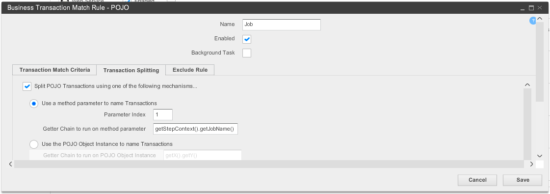The image size is (550, 194).
Task: Select Use a method parameter radio button
Action: [x=34, y=104]
